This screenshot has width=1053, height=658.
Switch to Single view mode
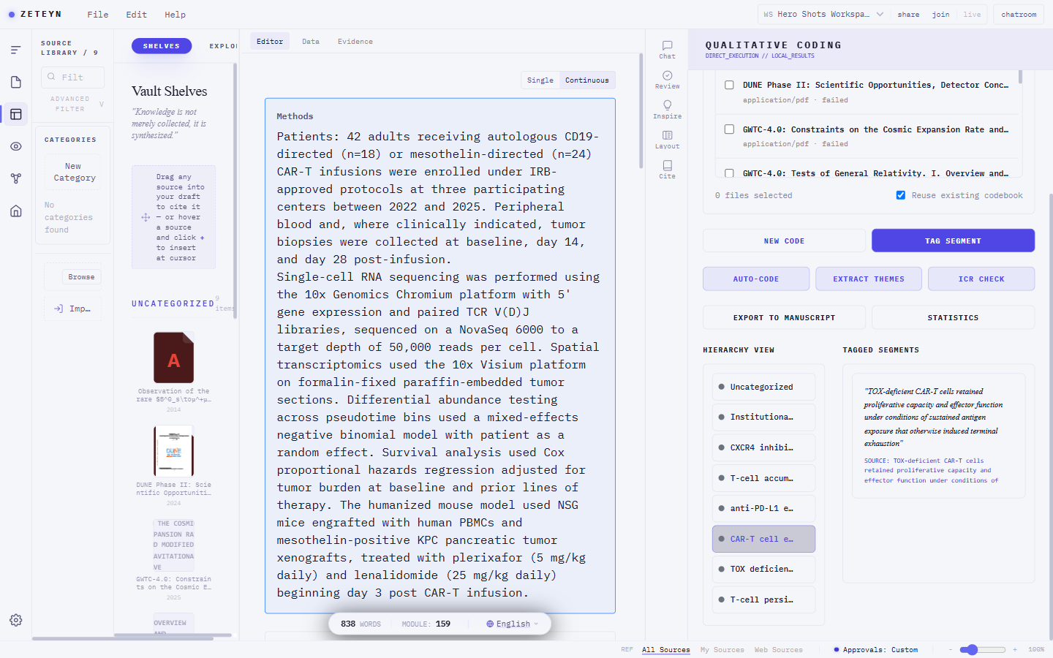tap(540, 80)
